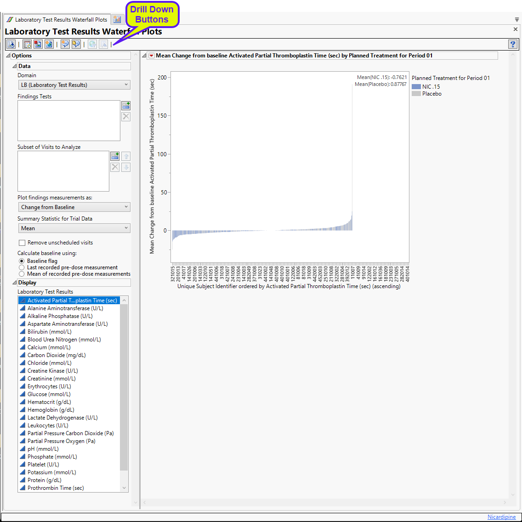Open Plot findings measurements as dropdown
The image size is (522, 522).
[x=74, y=207]
